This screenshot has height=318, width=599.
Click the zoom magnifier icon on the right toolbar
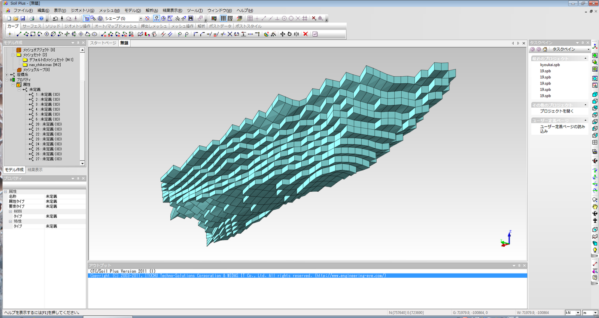[x=595, y=200]
